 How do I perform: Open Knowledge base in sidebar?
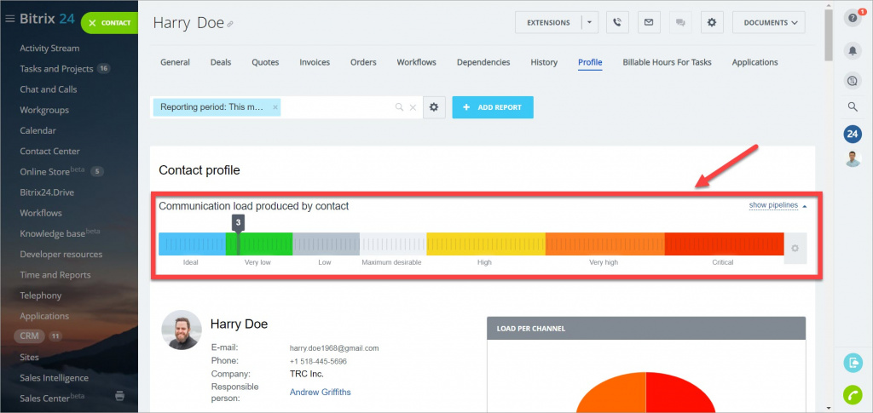pos(60,233)
